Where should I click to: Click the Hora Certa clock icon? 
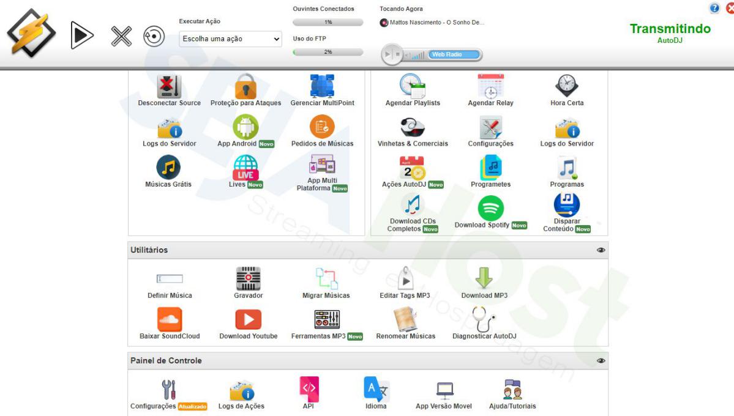click(x=567, y=87)
